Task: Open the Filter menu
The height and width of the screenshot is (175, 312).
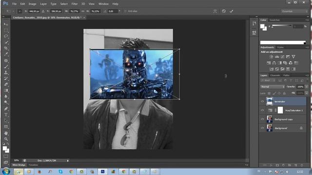Action: coord(75,4)
